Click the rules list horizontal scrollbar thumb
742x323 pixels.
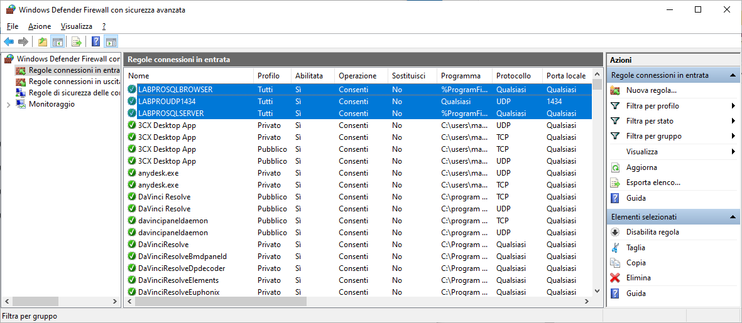[x=219, y=301]
